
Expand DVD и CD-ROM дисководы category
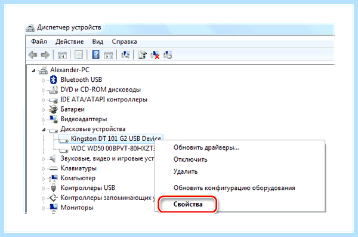coord(44,90)
